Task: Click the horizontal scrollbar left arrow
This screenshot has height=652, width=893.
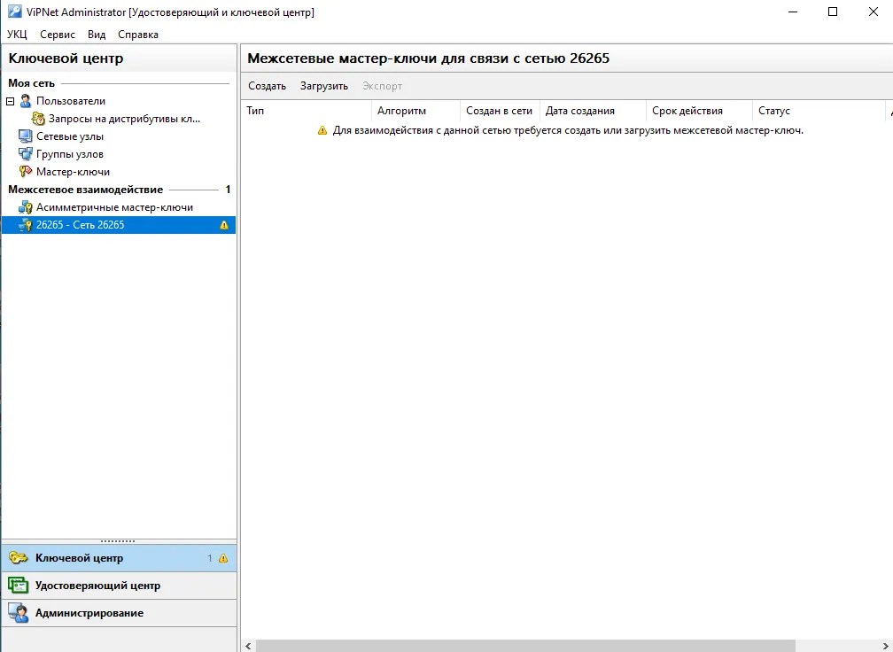Action: coord(248,646)
